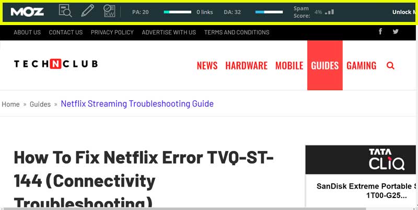Click the horizontal scrollbar at page bottom
The height and width of the screenshot is (210, 418).
coord(185,208)
